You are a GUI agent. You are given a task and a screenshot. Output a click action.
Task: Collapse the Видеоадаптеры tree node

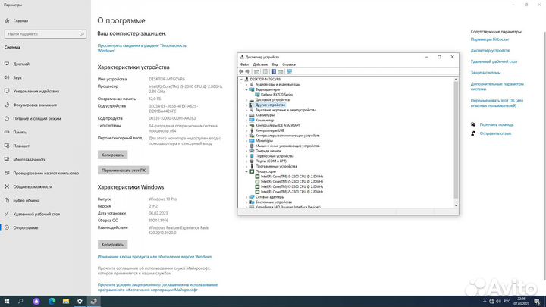246,89
